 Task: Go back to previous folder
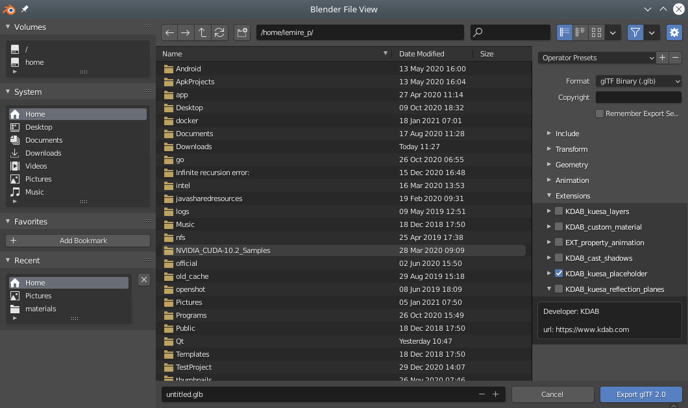coord(170,32)
